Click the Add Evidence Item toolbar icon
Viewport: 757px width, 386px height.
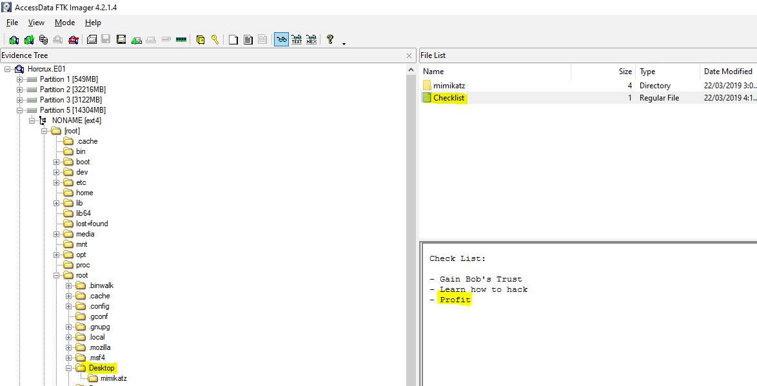click(x=14, y=39)
